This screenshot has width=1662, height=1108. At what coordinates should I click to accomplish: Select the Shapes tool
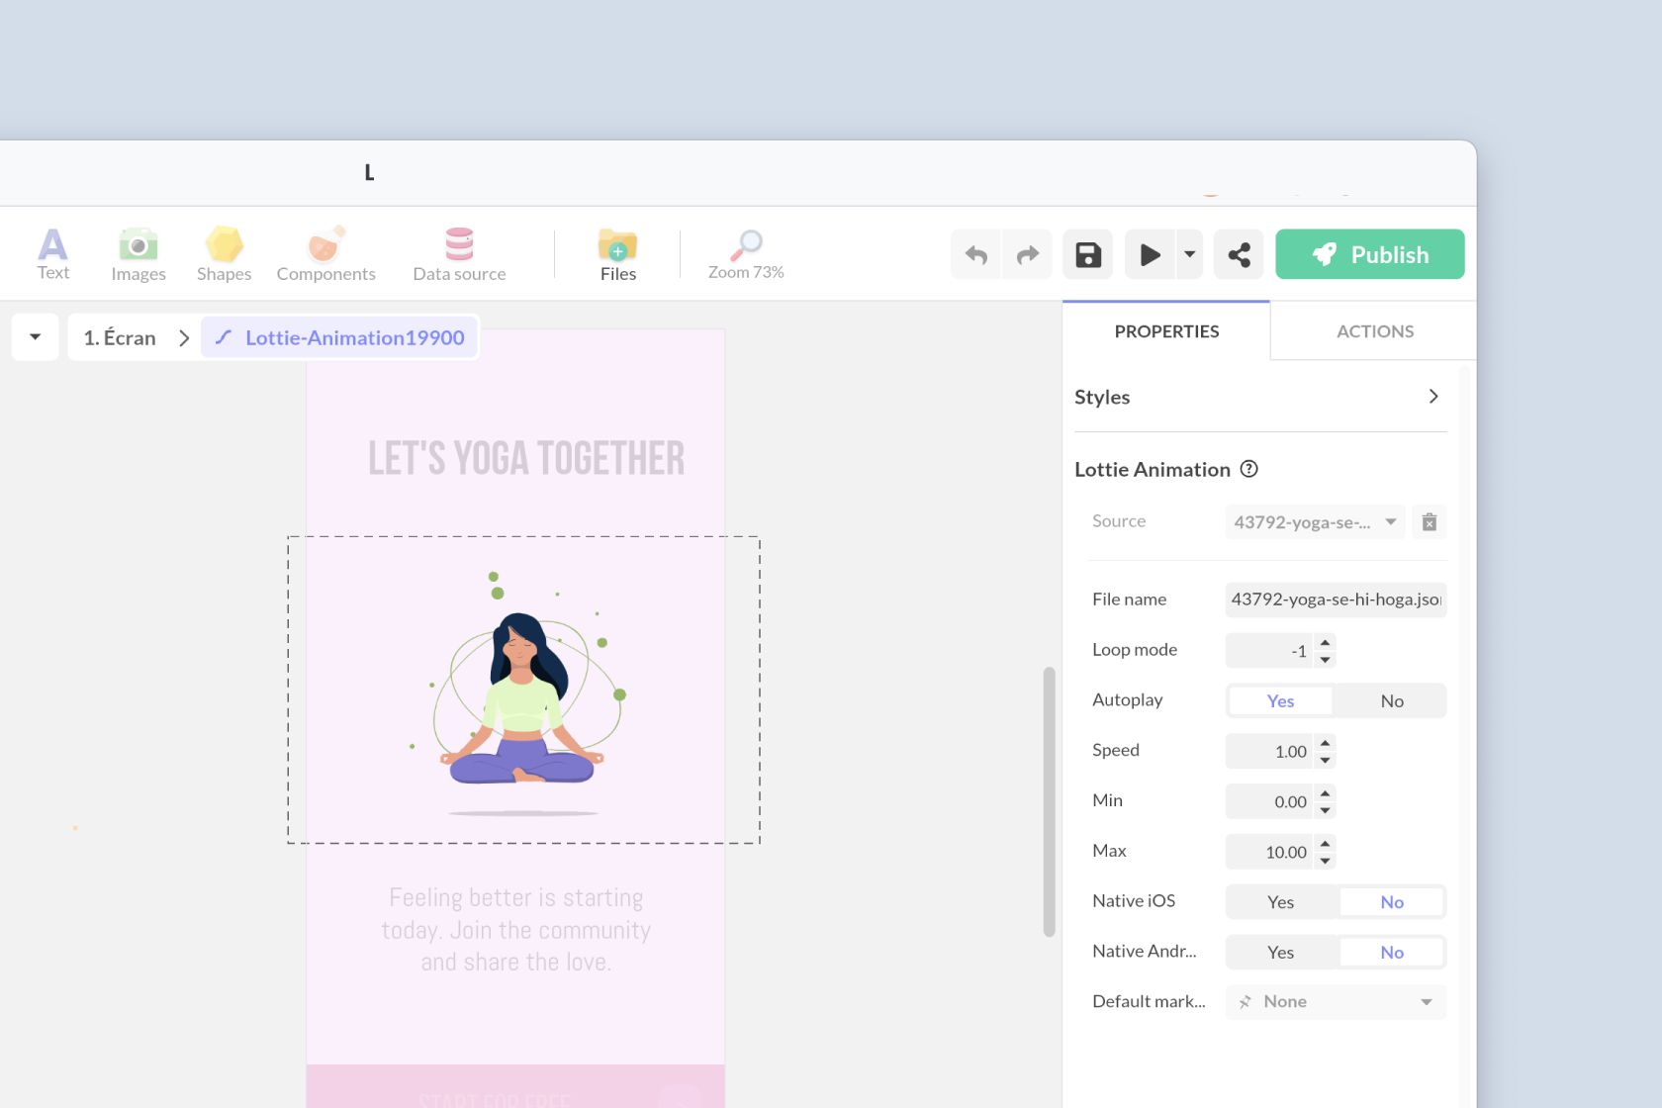pos(224,253)
